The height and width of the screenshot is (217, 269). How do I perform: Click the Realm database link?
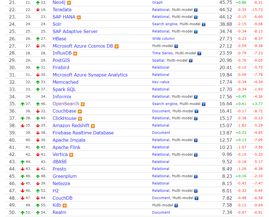[59, 213]
